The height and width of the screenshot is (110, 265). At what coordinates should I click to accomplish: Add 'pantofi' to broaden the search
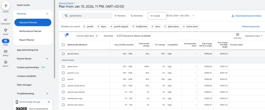[89, 27]
